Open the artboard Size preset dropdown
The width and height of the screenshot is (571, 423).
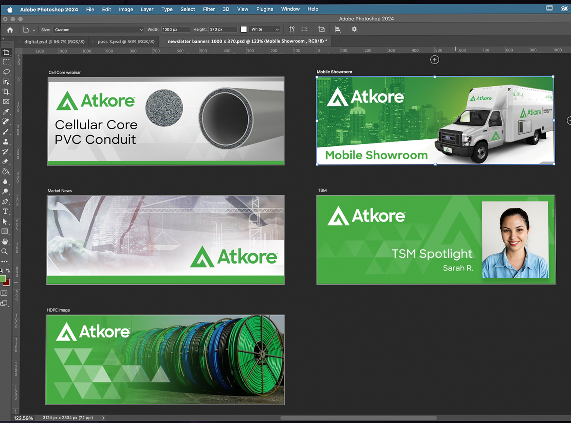click(x=98, y=30)
